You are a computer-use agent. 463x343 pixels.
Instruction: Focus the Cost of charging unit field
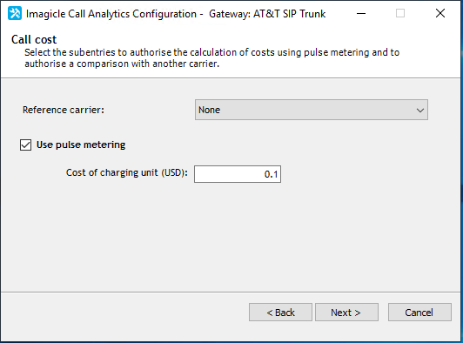(238, 174)
